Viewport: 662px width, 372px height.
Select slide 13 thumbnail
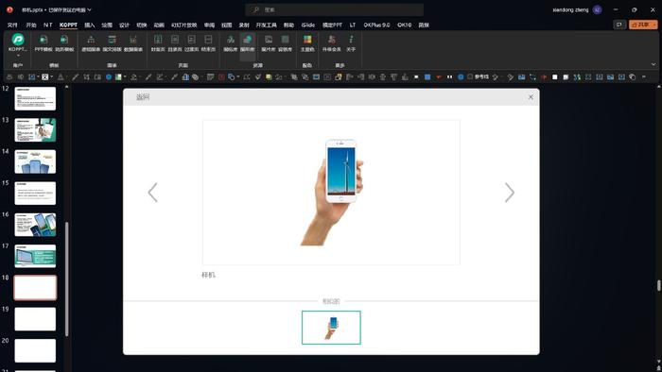(x=35, y=129)
